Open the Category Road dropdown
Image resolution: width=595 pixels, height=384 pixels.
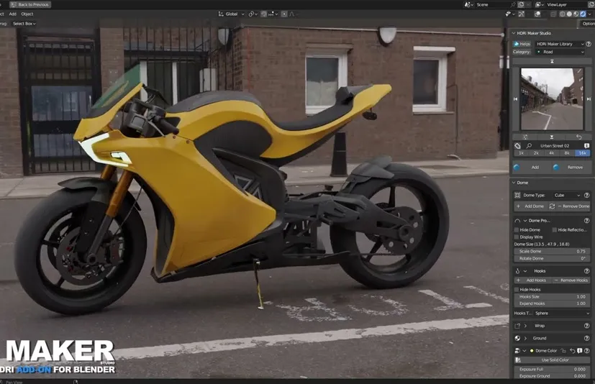pyautogui.click(x=560, y=52)
